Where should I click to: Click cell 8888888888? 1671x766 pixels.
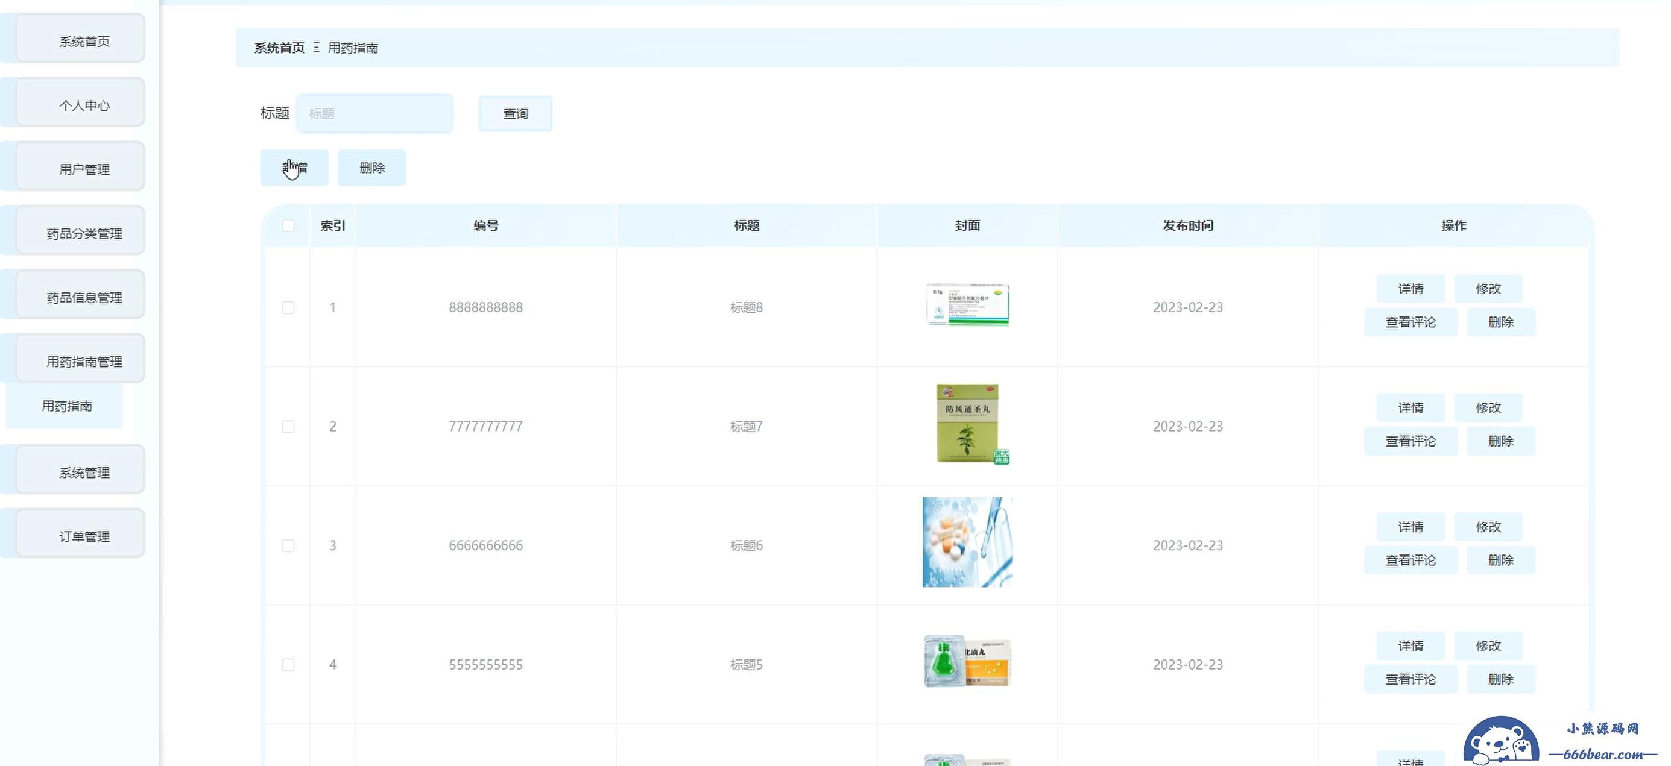tap(486, 308)
